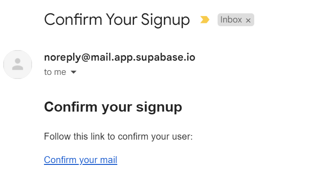The width and height of the screenshot is (328, 186).
Task: Open the 'Confirm your mail' link
Action: [81, 160]
